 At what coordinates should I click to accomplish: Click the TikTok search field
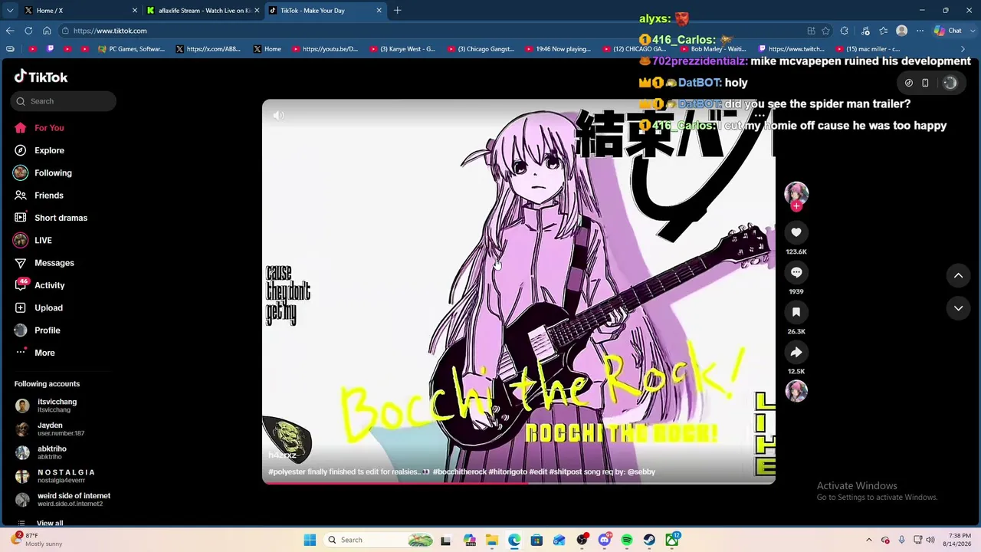coord(64,101)
